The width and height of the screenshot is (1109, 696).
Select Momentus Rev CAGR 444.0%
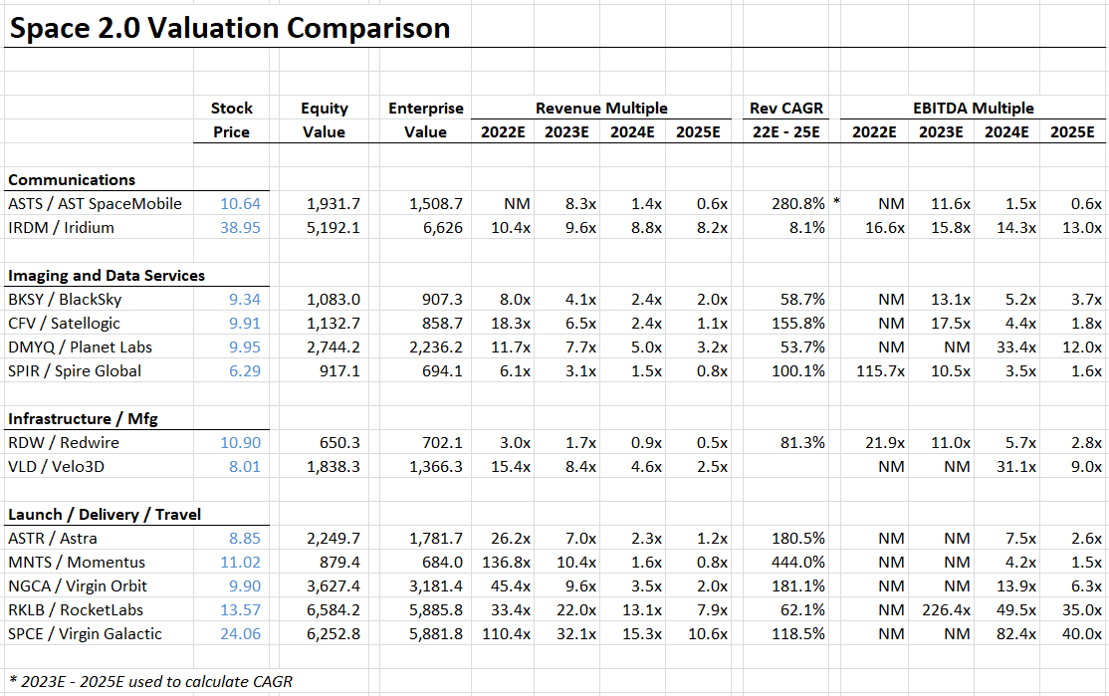(798, 563)
